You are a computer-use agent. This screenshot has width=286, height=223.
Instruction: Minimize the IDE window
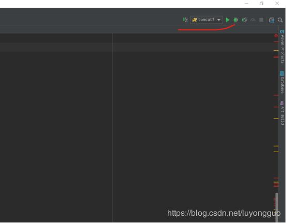(x=247, y=4)
